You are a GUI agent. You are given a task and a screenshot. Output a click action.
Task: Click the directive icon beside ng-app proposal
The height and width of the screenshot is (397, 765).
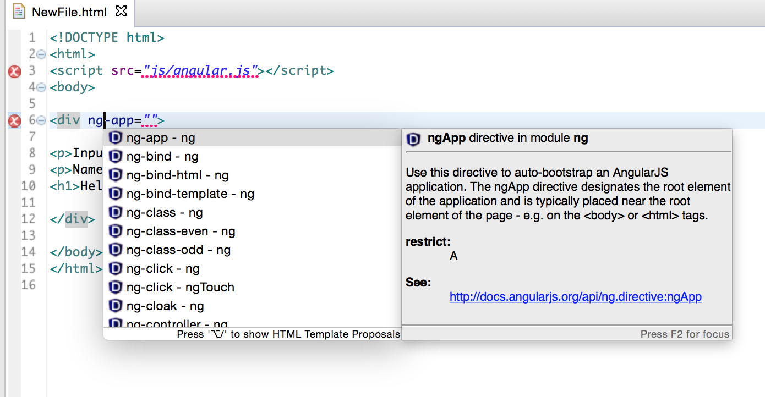click(116, 138)
